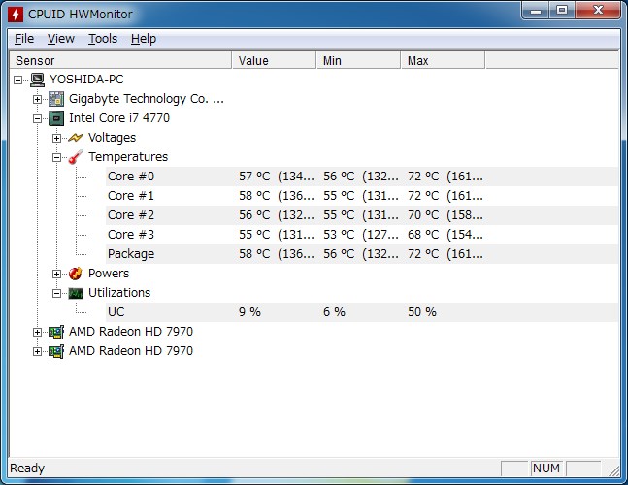
Task: Select the Core #2 row
Action: tap(361, 215)
